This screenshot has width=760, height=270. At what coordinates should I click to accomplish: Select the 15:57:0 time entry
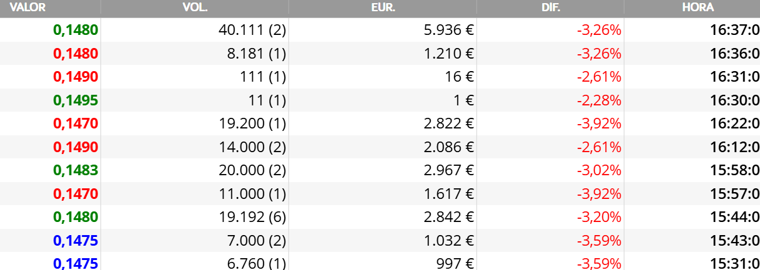coord(735,194)
